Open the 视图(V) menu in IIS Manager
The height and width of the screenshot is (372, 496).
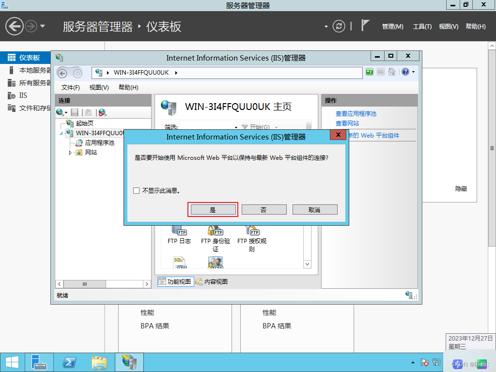coord(99,88)
